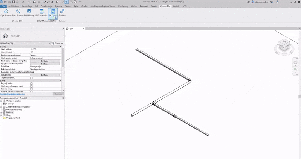Expand the Zestawienia/Ilości tree node
301x159 pixels.
pos(1,107)
